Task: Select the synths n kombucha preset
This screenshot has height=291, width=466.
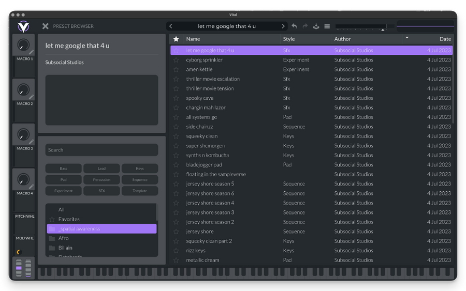Action: click(x=312, y=155)
